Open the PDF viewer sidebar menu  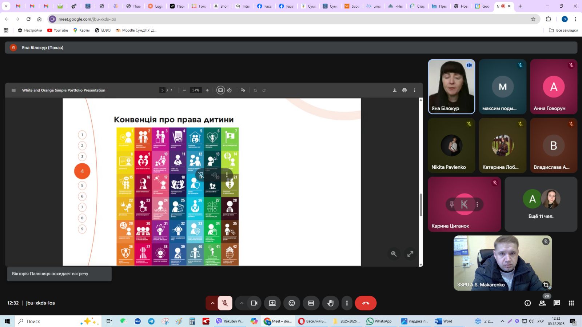[14, 90]
